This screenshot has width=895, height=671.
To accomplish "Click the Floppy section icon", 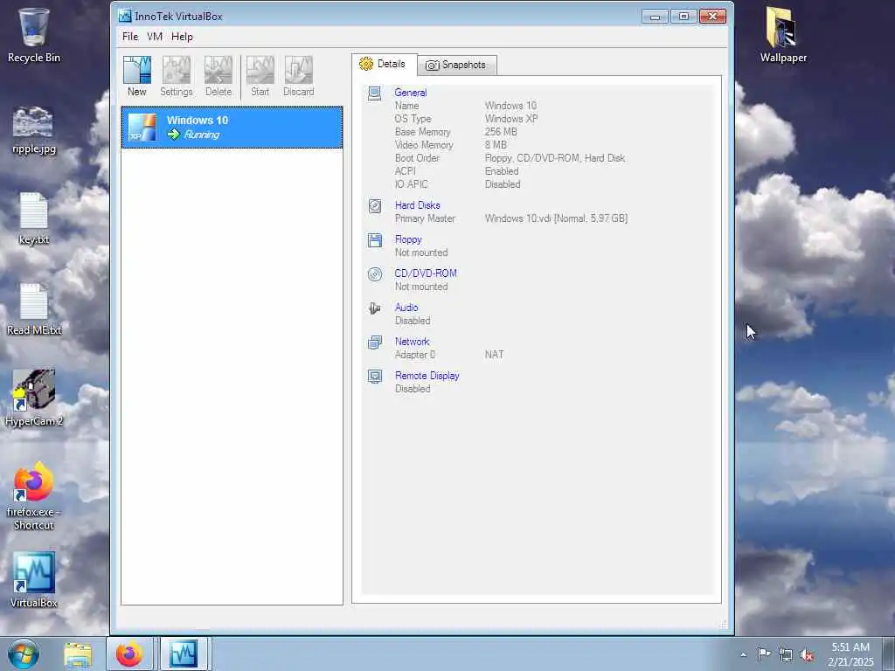I will tap(374, 240).
